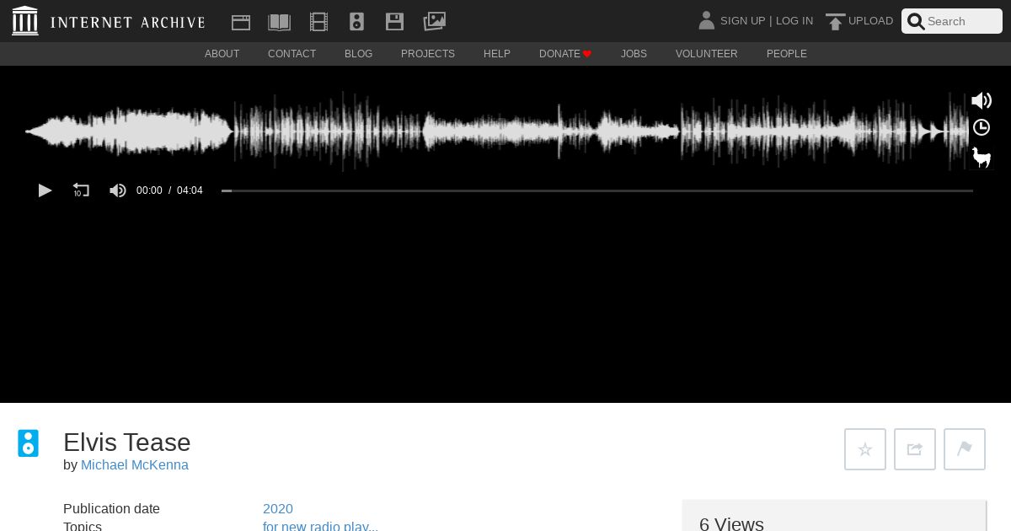Image resolution: width=1011 pixels, height=531 pixels.
Task: Click the volume icon beside waveform
Action: click(x=982, y=101)
